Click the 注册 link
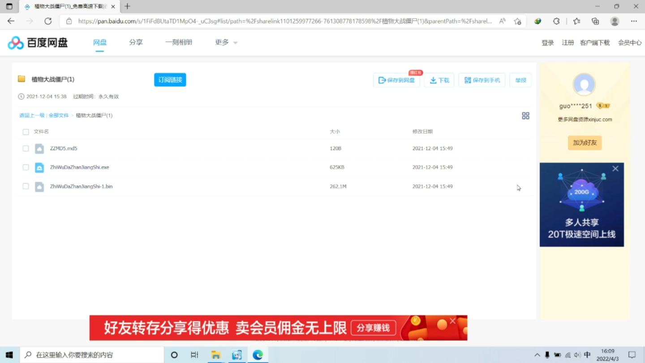This screenshot has width=645, height=363. click(568, 43)
